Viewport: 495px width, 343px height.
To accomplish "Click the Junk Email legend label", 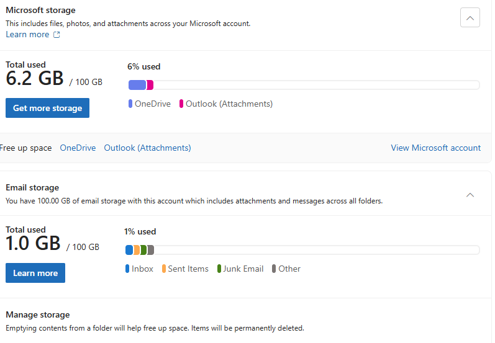I will pyautogui.click(x=243, y=269).
